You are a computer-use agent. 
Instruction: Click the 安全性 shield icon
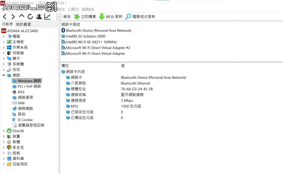click(9, 148)
